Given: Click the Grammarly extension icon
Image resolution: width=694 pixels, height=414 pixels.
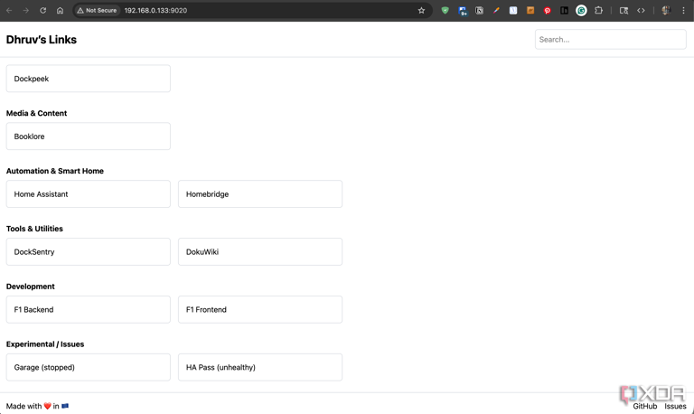Looking at the screenshot, I should pyautogui.click(x=581, y=11).
